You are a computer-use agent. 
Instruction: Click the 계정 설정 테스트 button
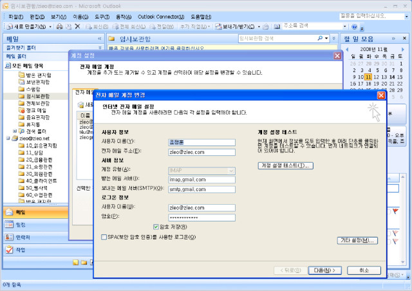tap(286, 165)
